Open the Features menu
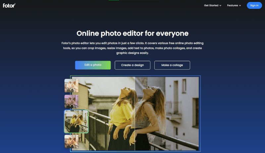This screenshot has height=153, width=265. coord(234,5)
